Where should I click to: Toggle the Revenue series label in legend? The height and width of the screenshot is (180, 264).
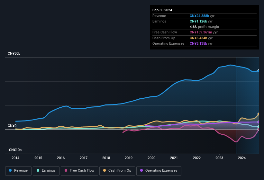(x=21, y=170)
